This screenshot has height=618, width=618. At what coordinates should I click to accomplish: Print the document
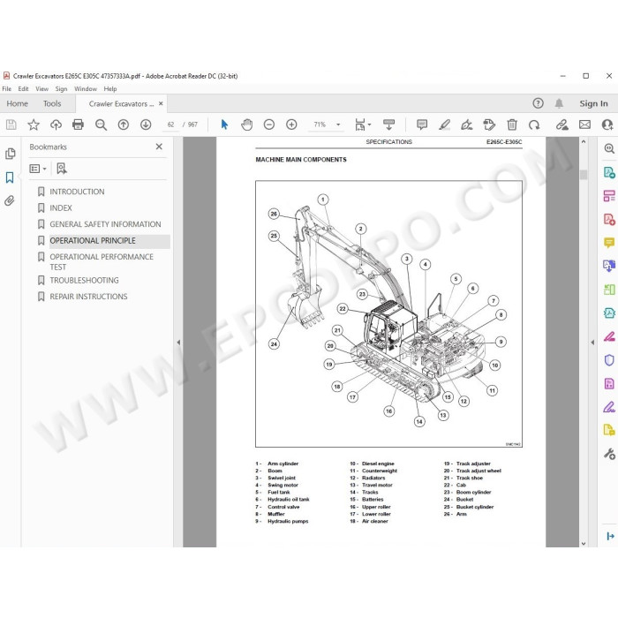[x=78, y=125]
